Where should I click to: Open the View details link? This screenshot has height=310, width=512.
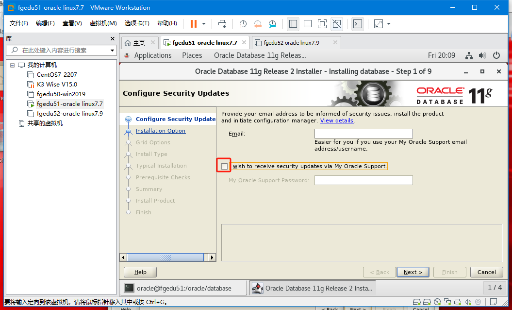click(337, 121)
